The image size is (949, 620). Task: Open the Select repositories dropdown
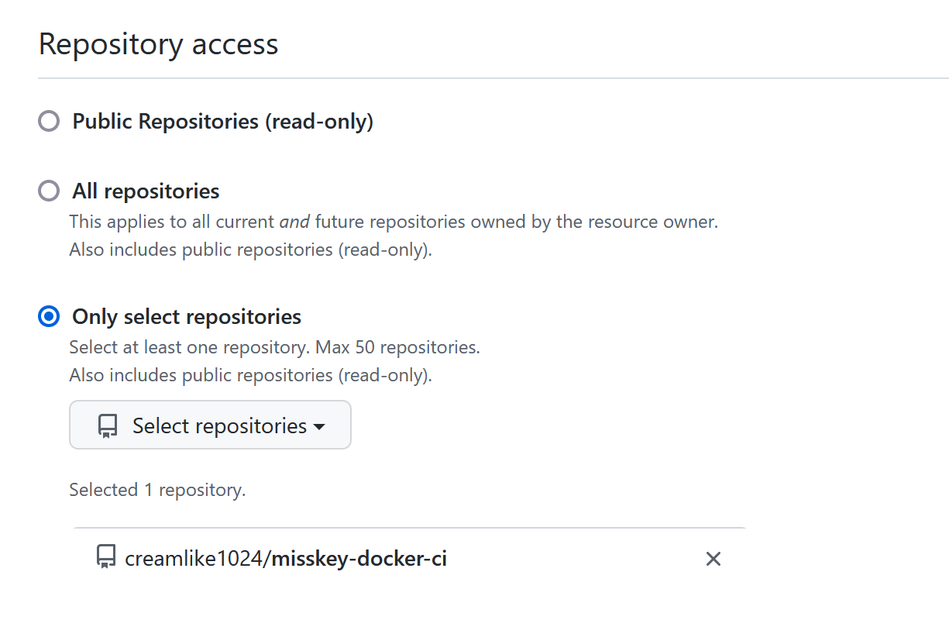[209, 425]
